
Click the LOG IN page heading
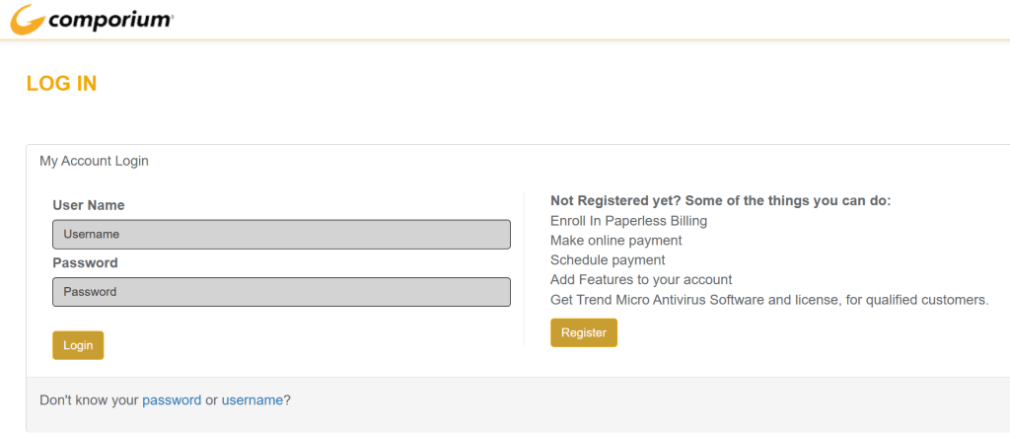(62, 84)
